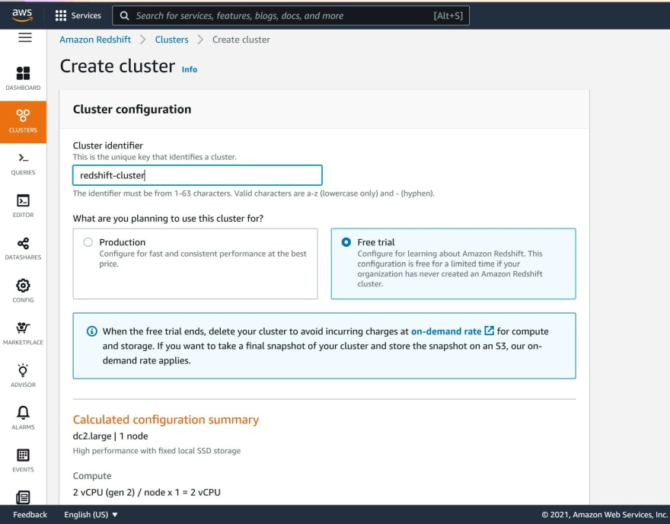
Task: Click the info circle icon in the notice
Action: click(92, 331)
